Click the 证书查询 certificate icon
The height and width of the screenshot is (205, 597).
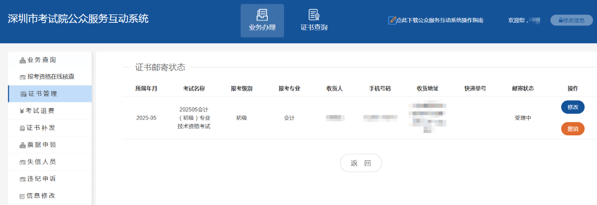[x=314, y=14]
